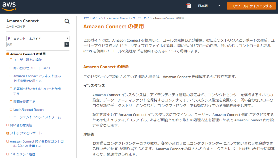
Task: Click the Amazon Connect title in the sidebar
Action: [x=23, y=21]
